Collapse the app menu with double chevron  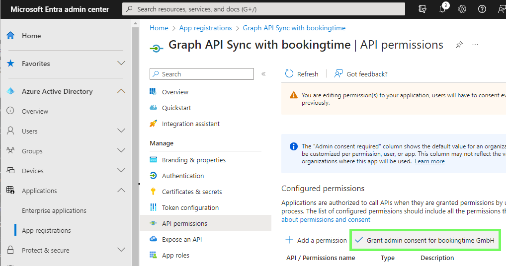263,74
